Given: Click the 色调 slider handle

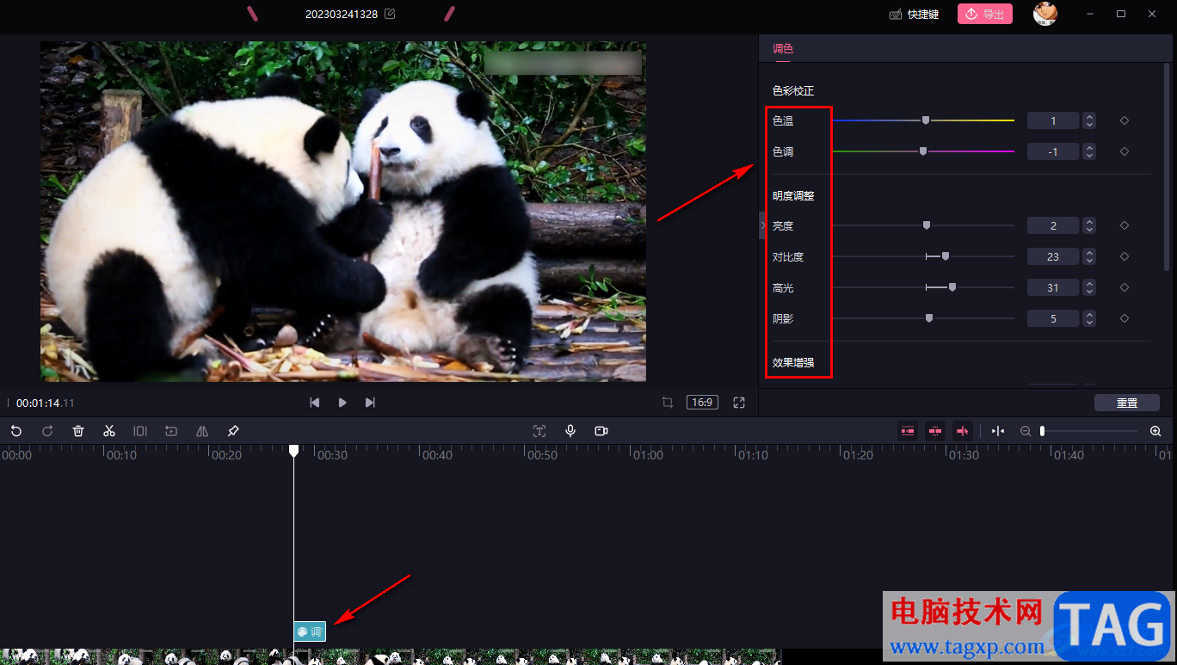Looking at the screenshot, I should click(923, 151).
